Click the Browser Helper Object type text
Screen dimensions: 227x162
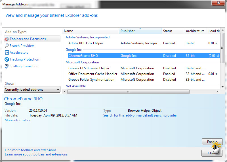pos(145,111)
